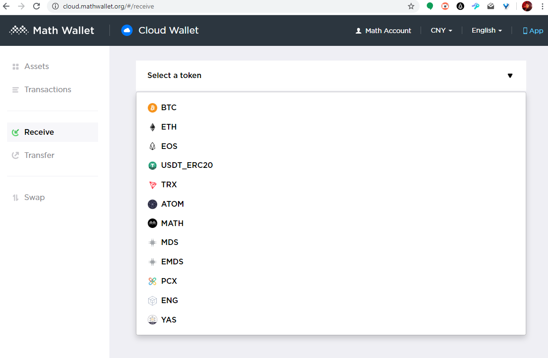This screenshot has height=358, width=548.
Task: Click the EMDS token icon
Action: 153,262
